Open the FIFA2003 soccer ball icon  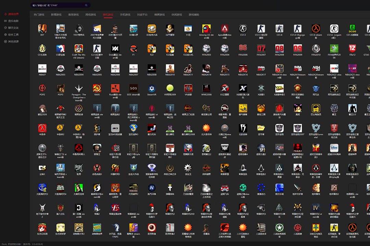pyautogui.click(x=207, y=49)
